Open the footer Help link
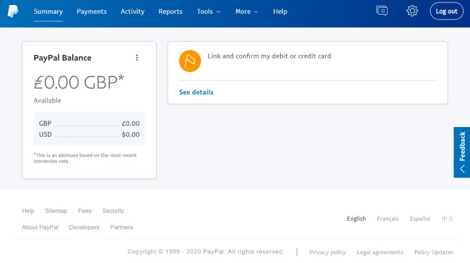 [x=28, y=211]
